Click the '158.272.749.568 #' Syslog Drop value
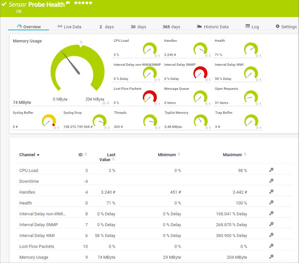Image resolution: width=299 pixels, height=263 pixels. pyautogui.click(x=78, y=127)
